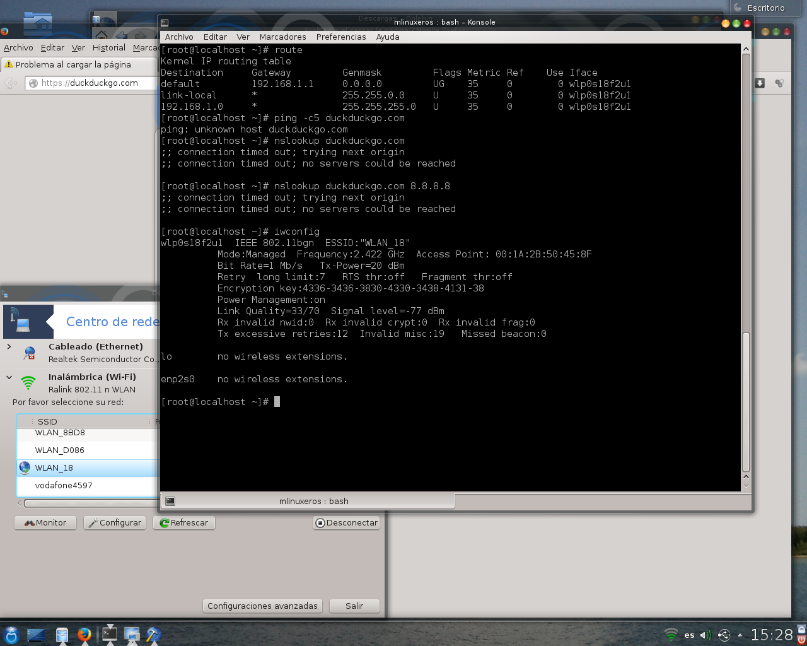Open Konsole Ayuda menu
The width and height of the screenshot is (807, 646).
pos(388,37)
